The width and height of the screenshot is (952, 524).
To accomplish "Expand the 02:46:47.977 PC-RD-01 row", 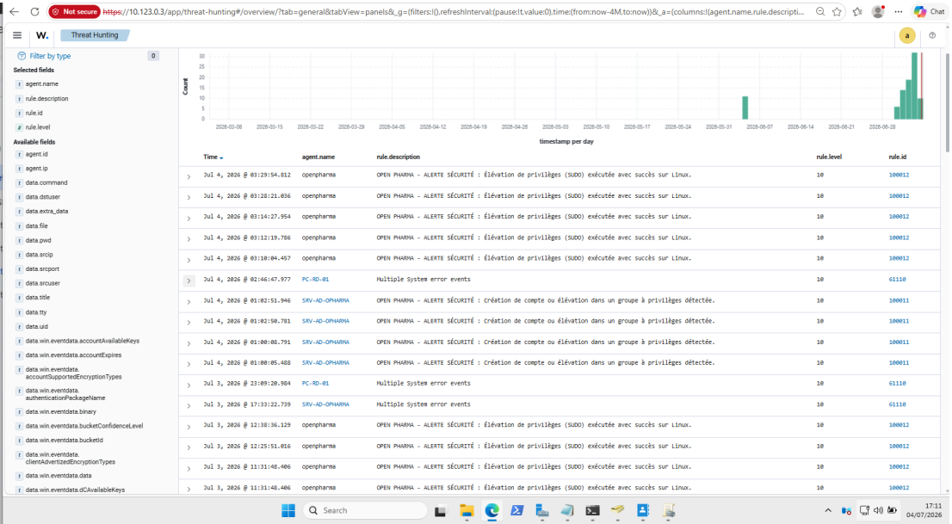I will point(189,280).
